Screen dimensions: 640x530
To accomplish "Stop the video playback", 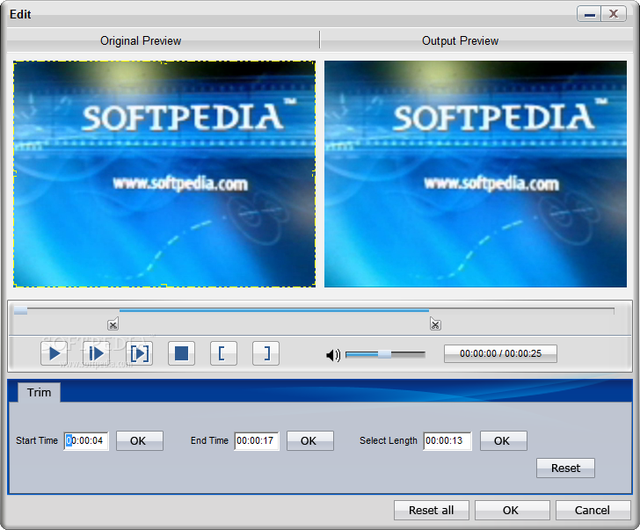I will pyautogui.click(x=181, y=353).
